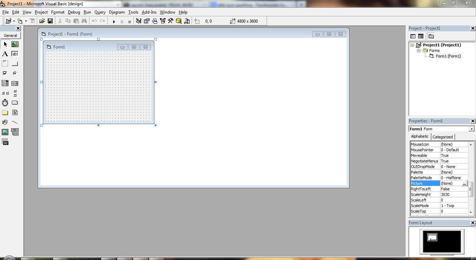
Task: Collapse the Forms folder node
Action: (x=419, y=51)
